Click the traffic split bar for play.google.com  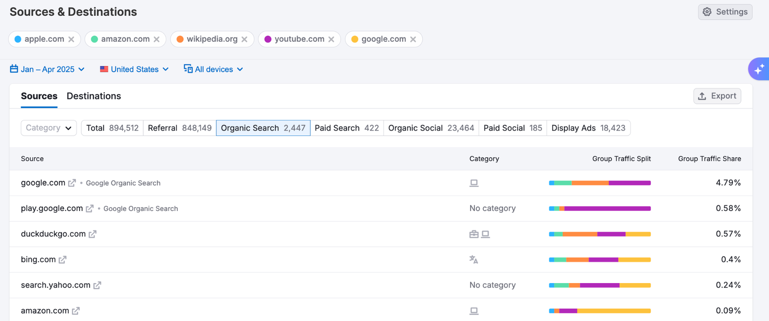coord(600,209)
